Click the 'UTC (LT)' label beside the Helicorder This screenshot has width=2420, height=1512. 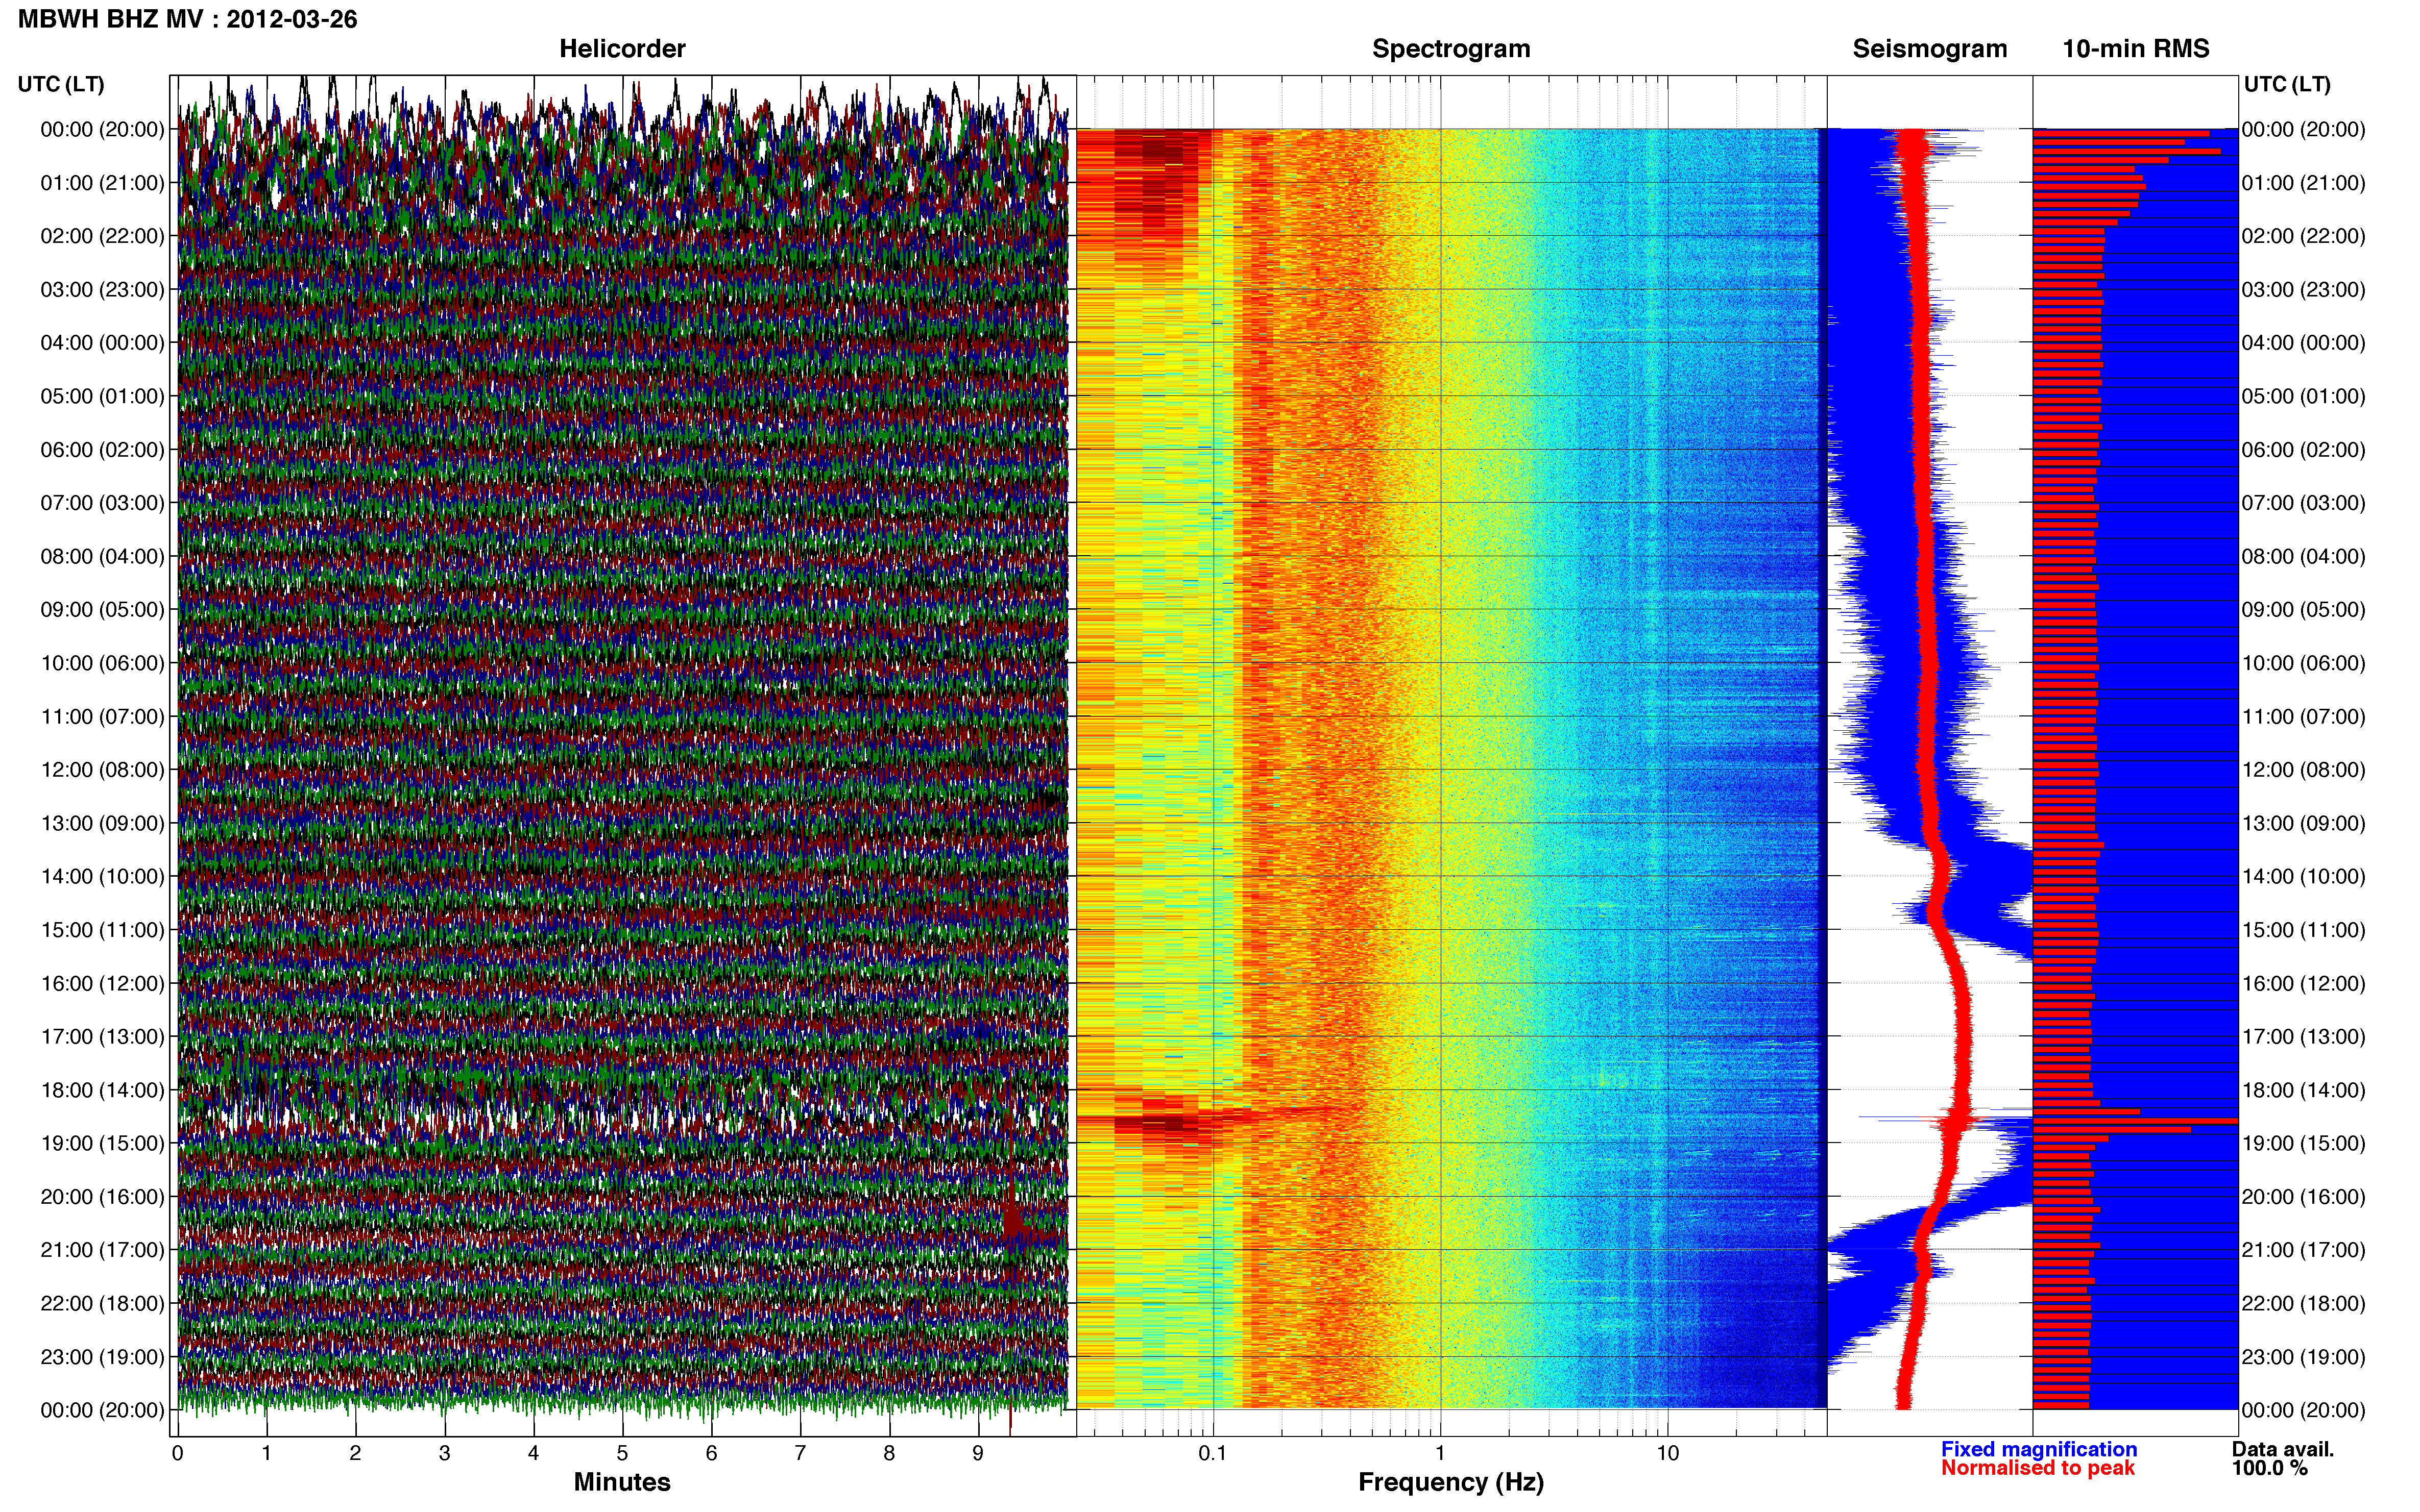61,84
